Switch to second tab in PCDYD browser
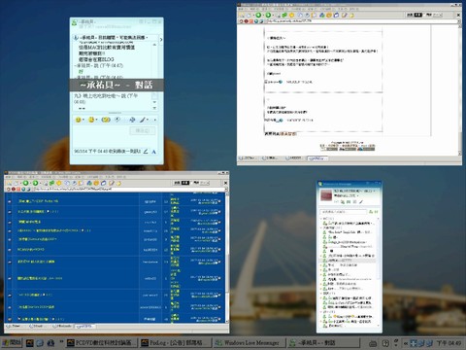Image resolution: width=466 pixels, height=350 pixels. 37,327
